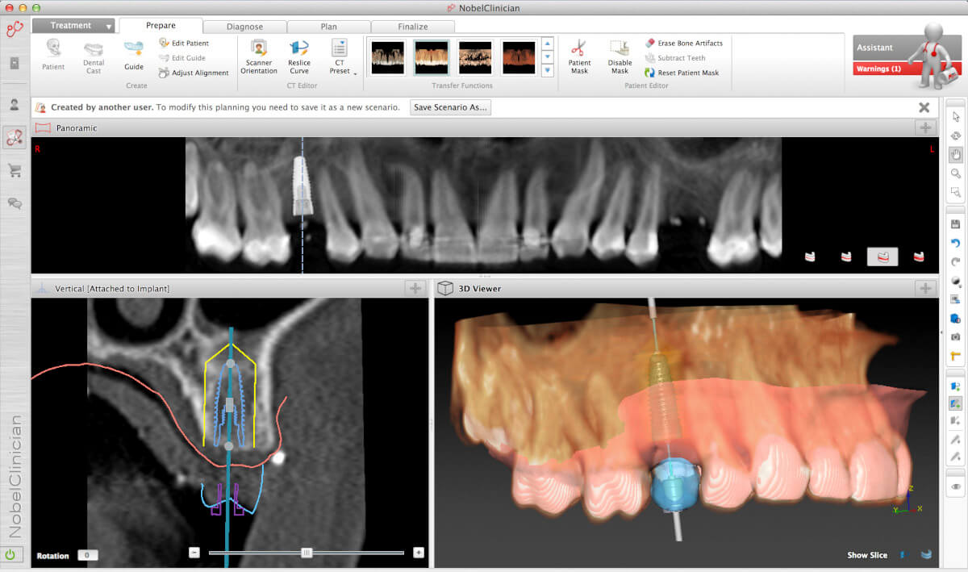Go to previous row of transfer functions
The image size is (968, 572).
548,44
